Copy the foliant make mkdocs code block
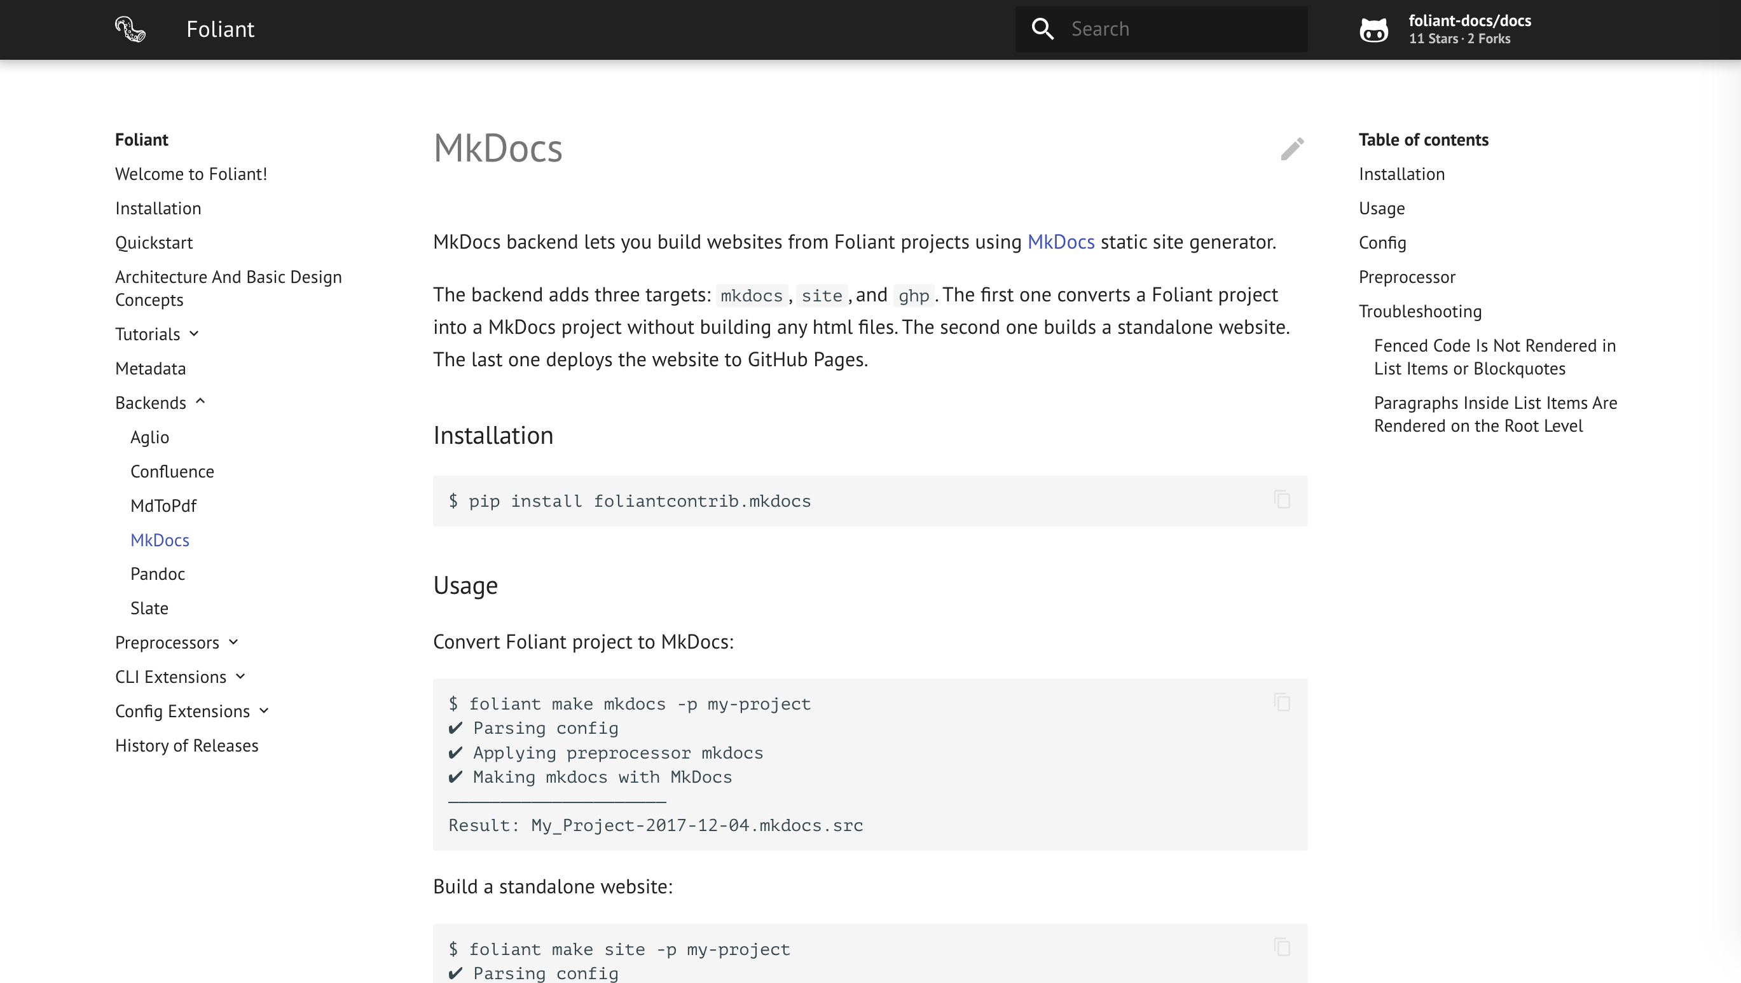The width and height of the screenshot is (1741, 983). (1282, 703)
